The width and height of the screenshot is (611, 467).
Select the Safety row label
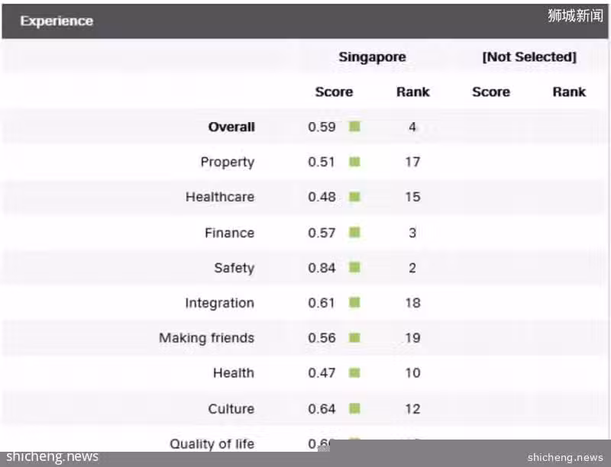point(234,268)
